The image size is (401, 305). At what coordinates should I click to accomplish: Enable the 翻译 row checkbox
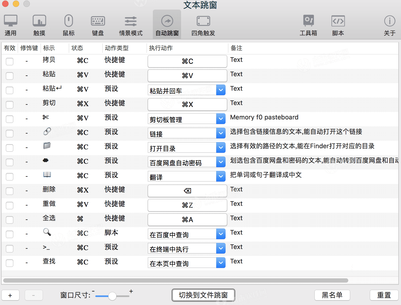click(x=9, y=176)
